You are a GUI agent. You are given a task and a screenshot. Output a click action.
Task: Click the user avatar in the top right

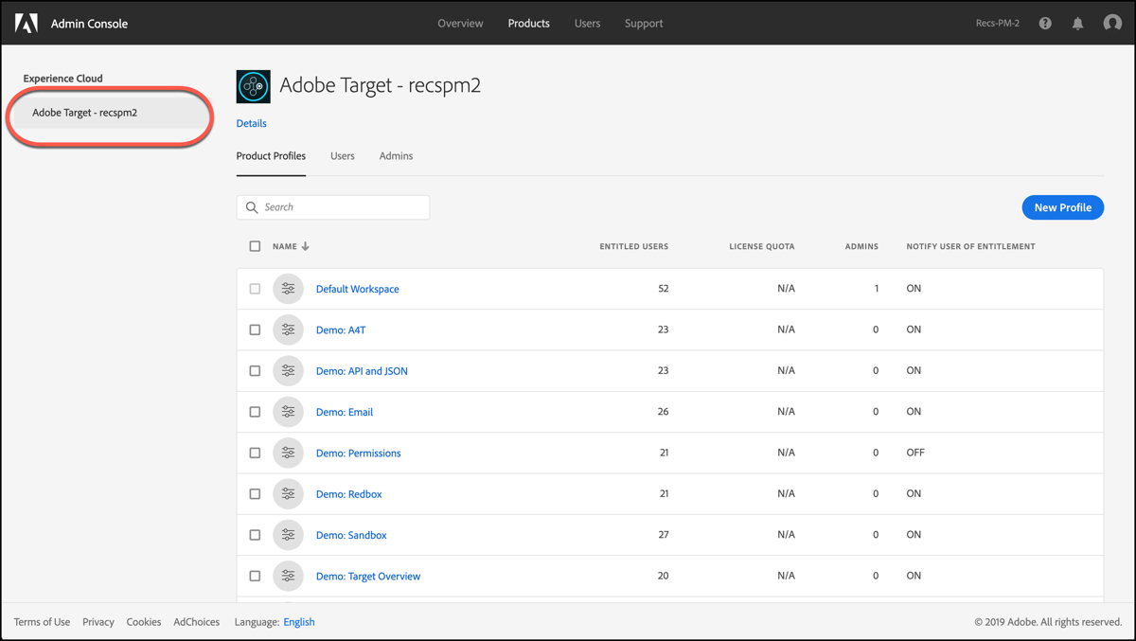(1111, 23)
